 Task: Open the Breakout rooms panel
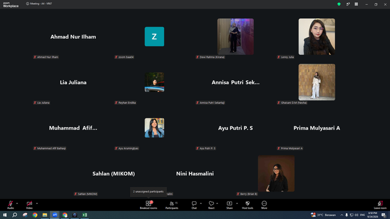point(149,204)
